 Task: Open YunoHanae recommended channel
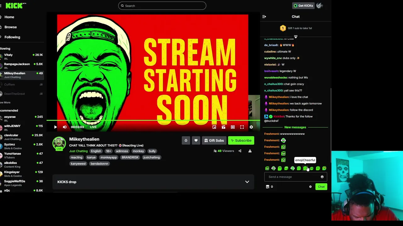point(22,155)
